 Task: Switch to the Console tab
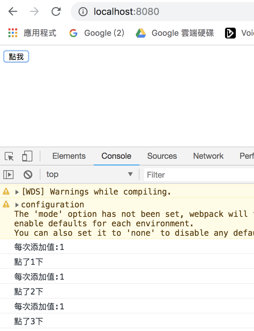[116, 156]
